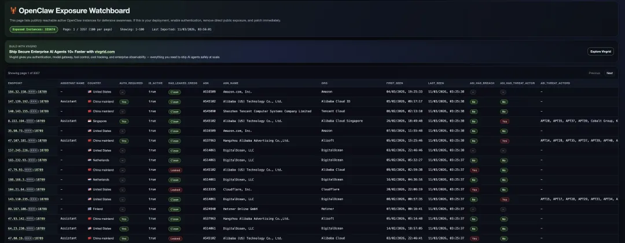Image resolution: width=625 pixels, height=243 pixels.
Task: Click the Singapore flag in the 8.222.194 row
Action: pos(90,121)
